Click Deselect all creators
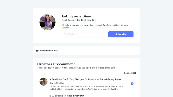173x97 pixels. [x=130, y=73]
